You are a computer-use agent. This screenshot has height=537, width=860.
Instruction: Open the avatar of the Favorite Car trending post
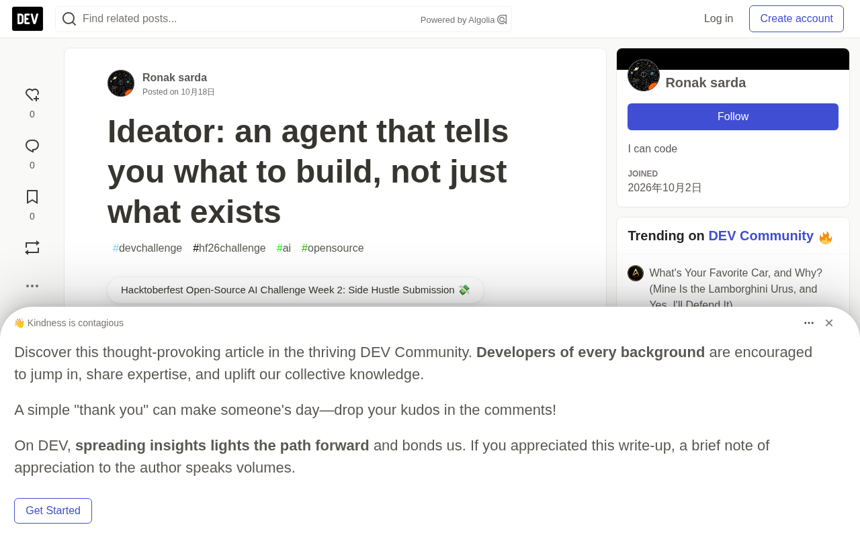tap(636, 273)
